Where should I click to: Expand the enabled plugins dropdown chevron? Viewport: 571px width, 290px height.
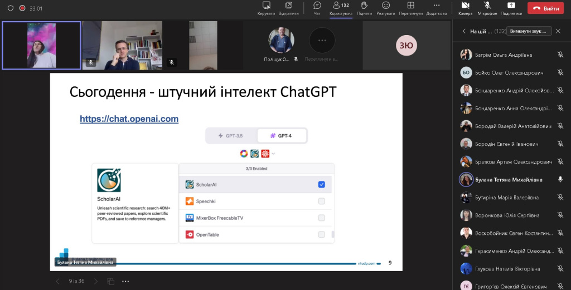pos(273,154)
